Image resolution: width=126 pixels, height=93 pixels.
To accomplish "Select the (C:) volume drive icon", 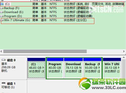I will (x=2, y=4).
